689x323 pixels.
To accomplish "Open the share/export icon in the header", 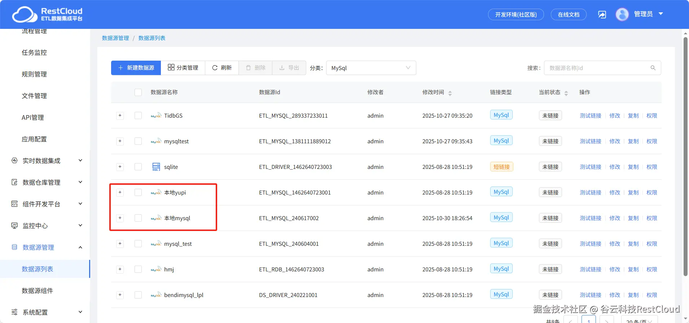I will (602, 14).
